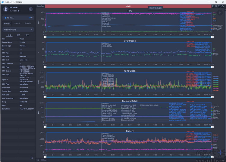The height and width of the screenshot is (162, 226).
Task: Click left handle of CPU Usage range slider
Action: pos(45,67)
